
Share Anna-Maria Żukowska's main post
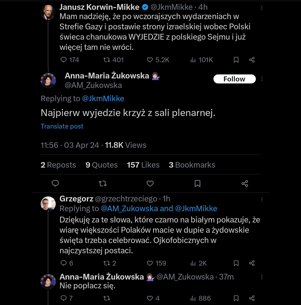(245, 184)
